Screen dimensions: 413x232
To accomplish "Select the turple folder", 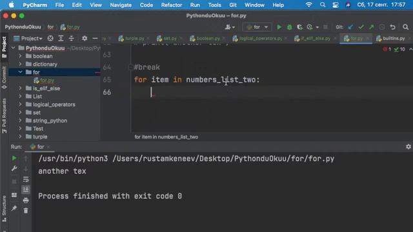I will (40, 137).
